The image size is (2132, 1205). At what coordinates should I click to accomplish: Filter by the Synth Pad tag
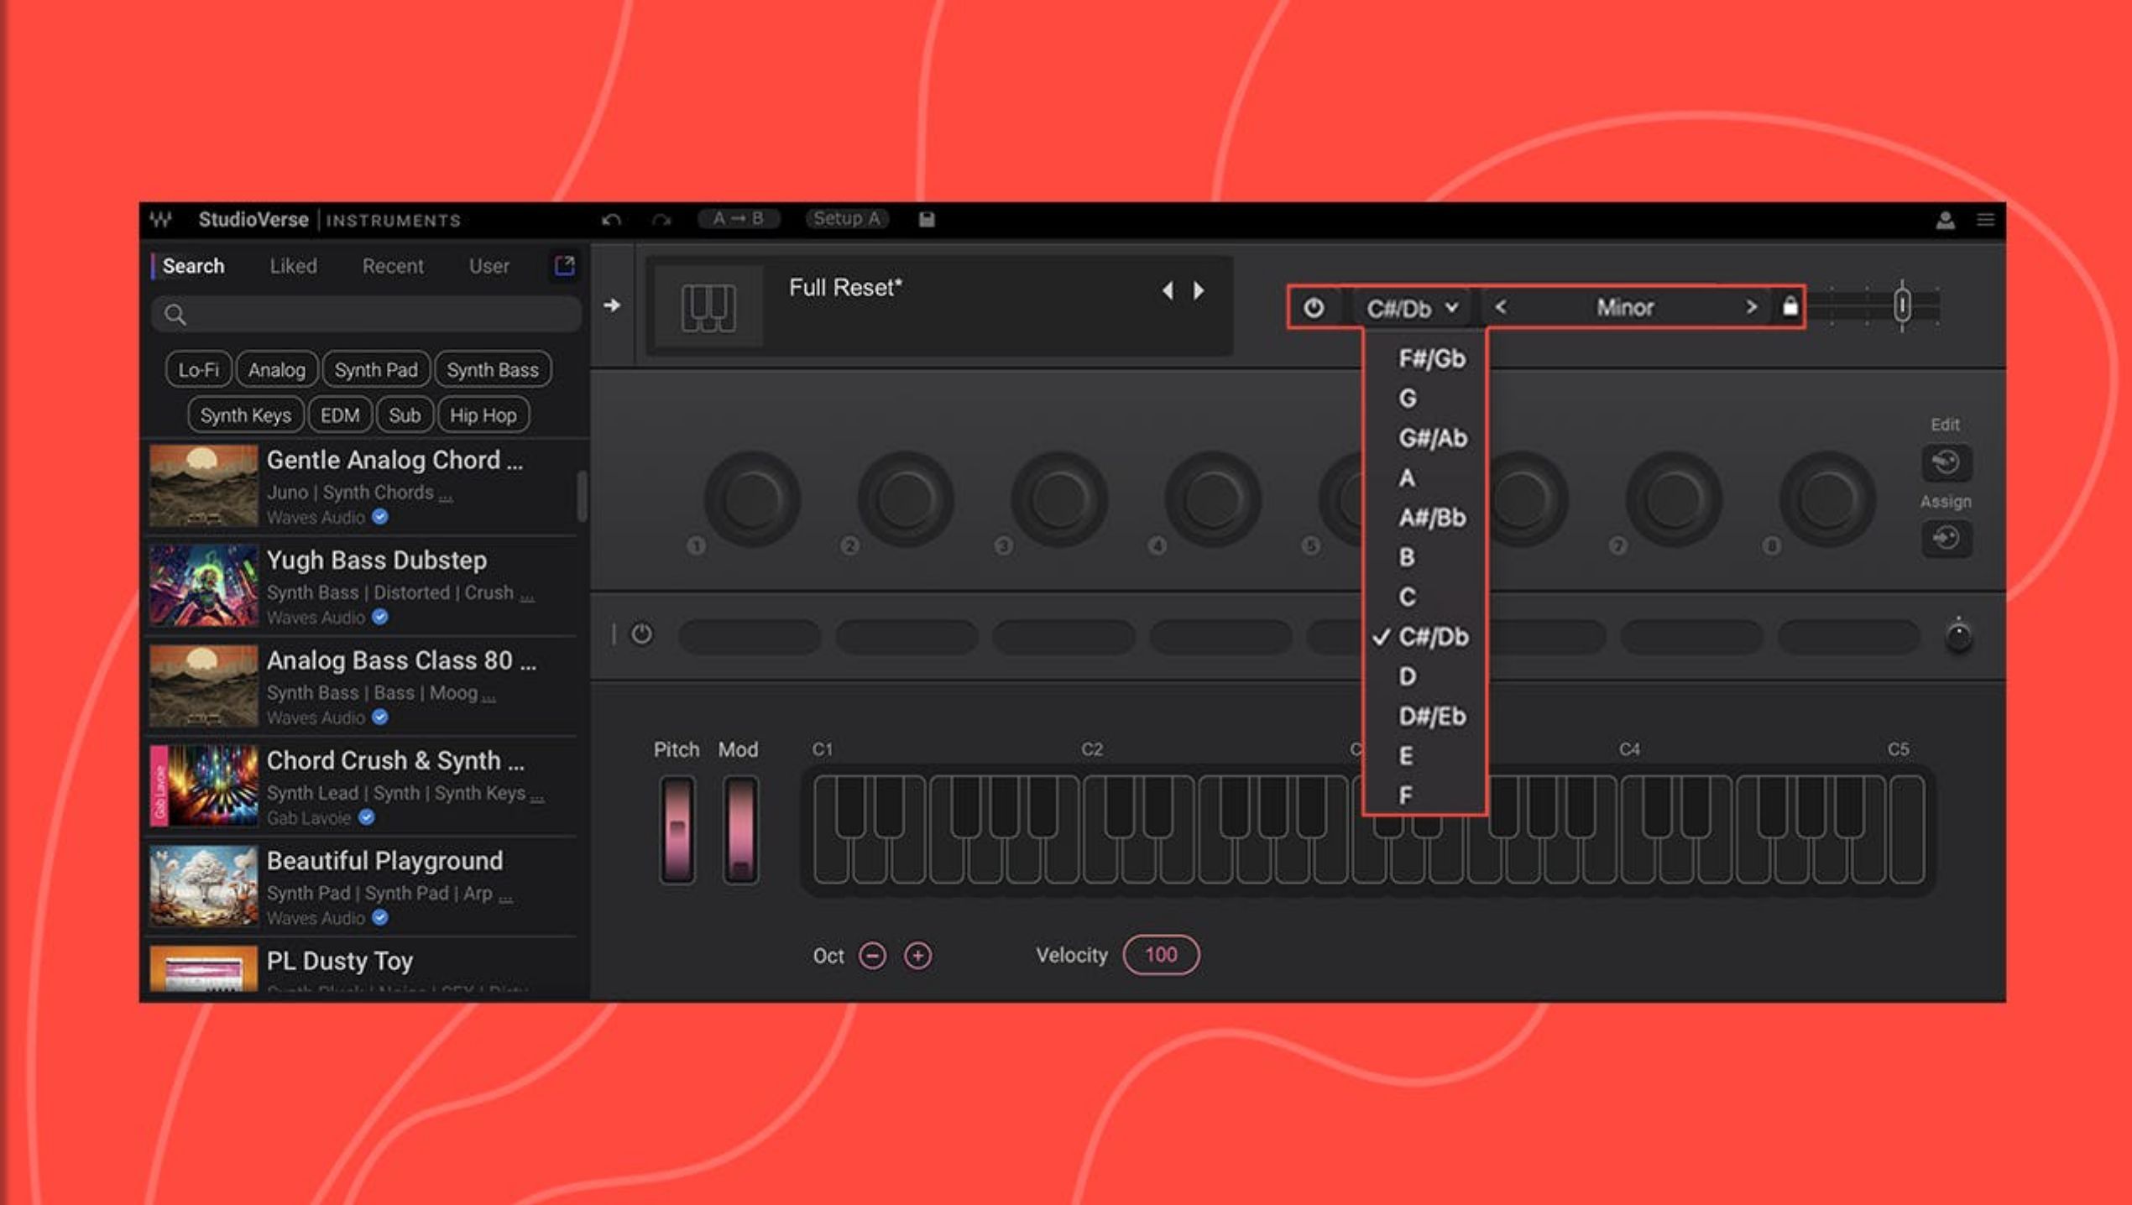click(x=376, y=370)
